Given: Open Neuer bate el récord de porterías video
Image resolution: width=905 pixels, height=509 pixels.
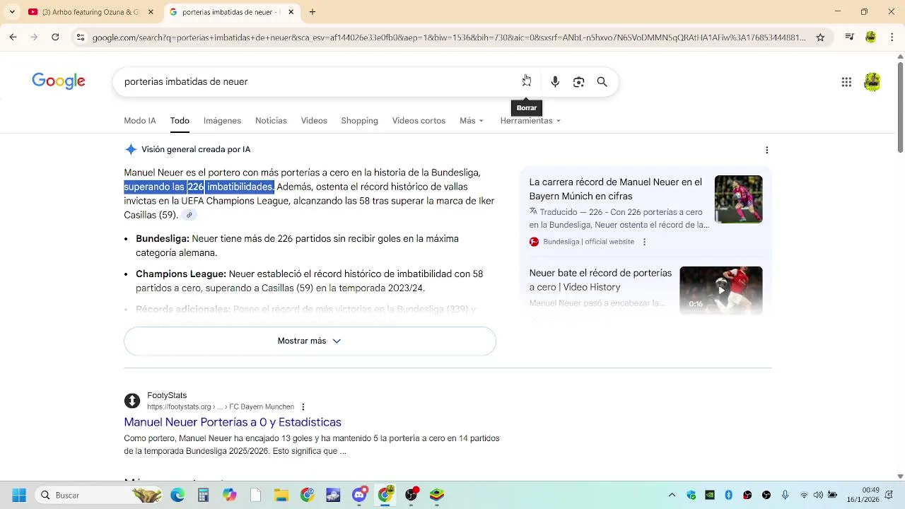Looking at the screenshot, I should click(x=600, y=280).
